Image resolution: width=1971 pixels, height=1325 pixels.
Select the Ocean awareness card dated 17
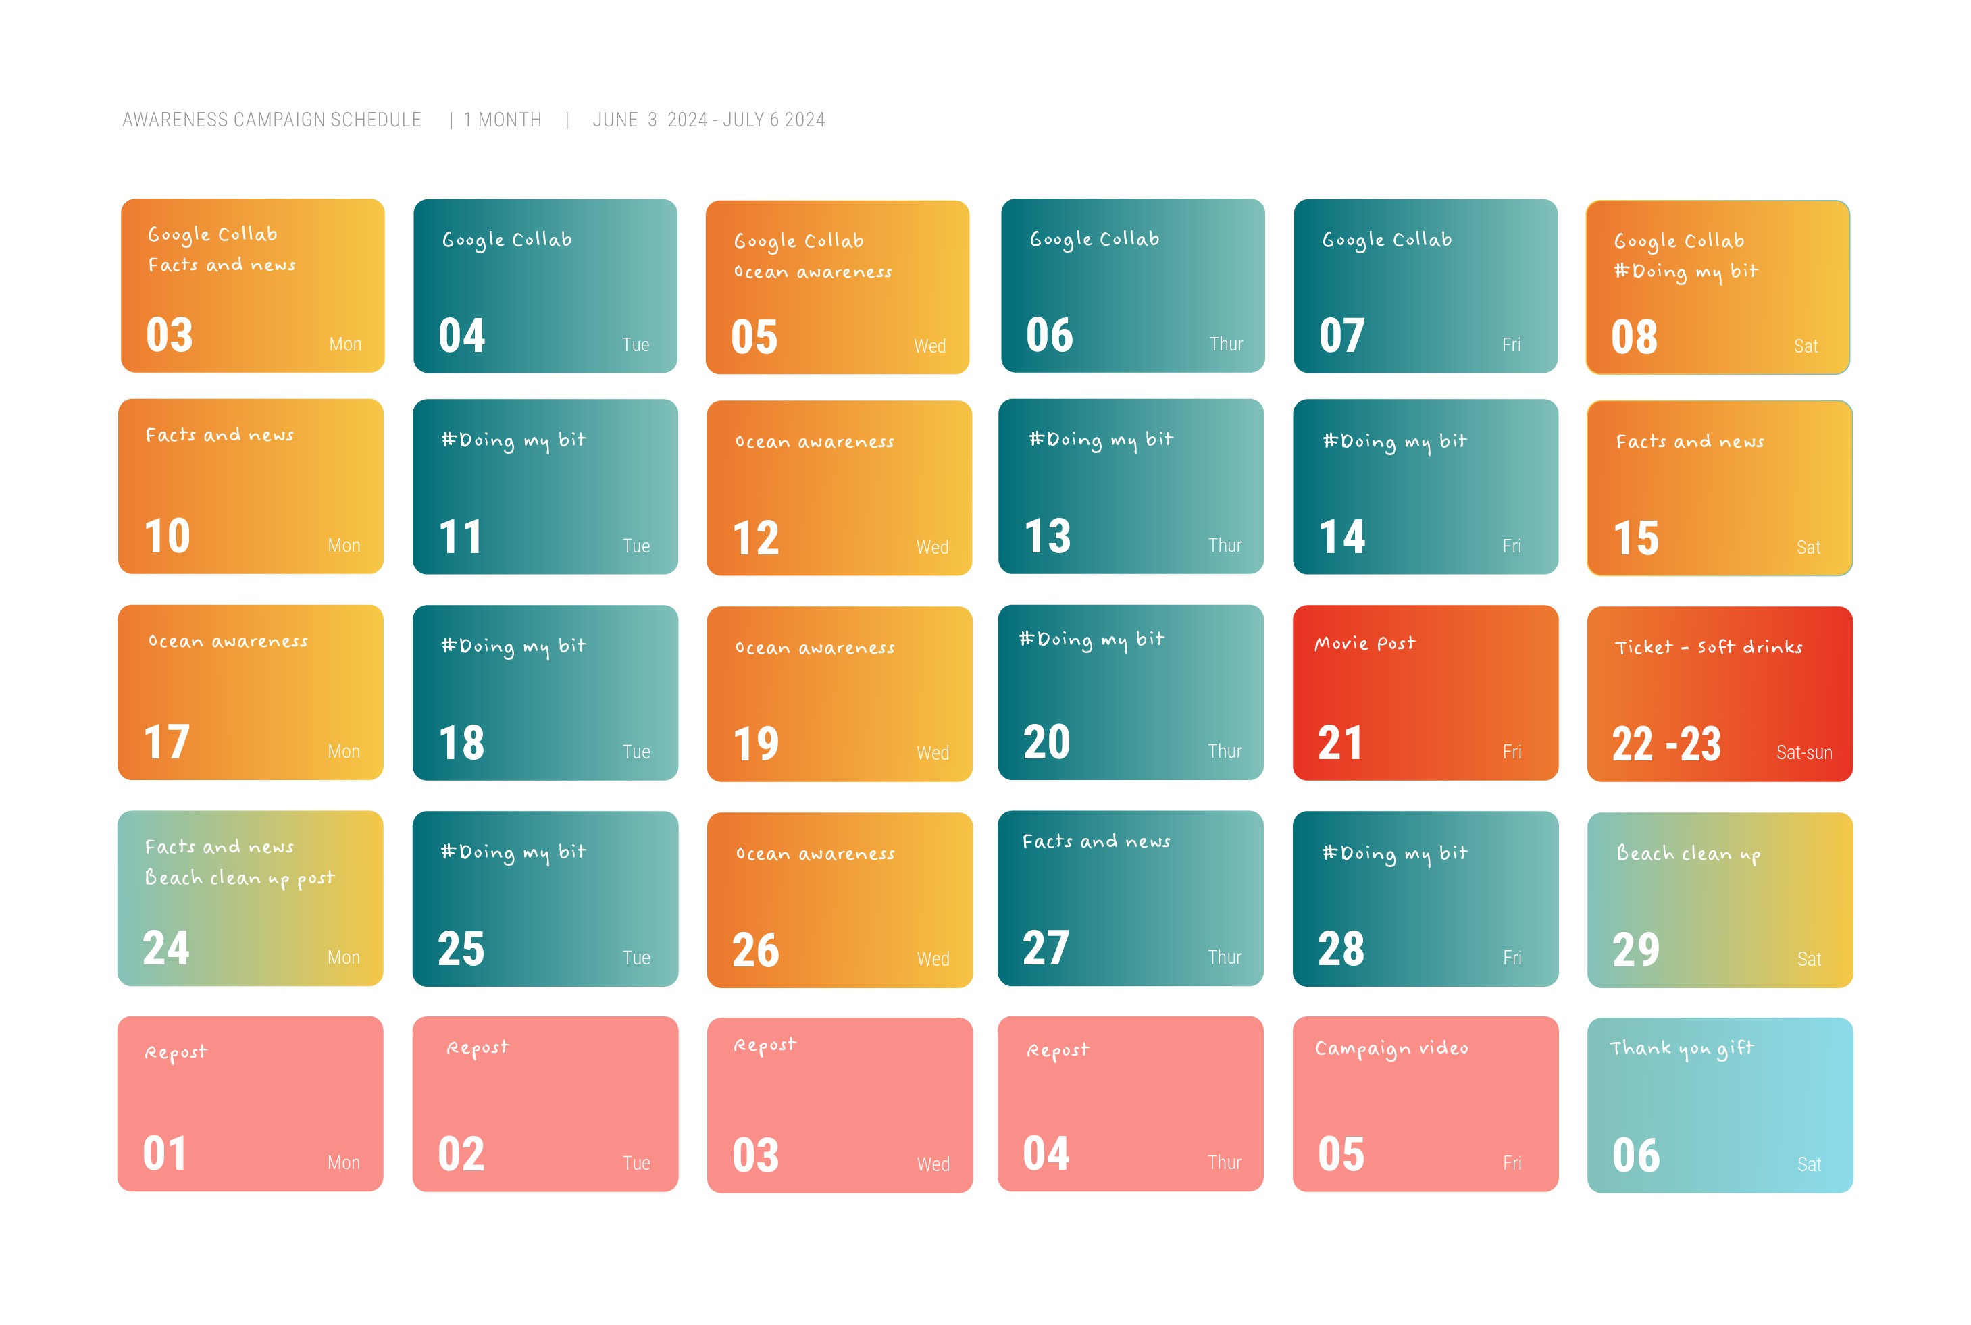coord(250,692)
